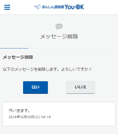Click the よろしいですか？ question text
This screenshot has height=134, width=118.
click(x=76, y=69)
